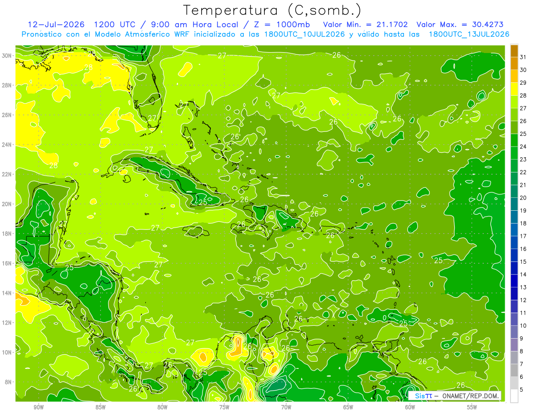Select the '12-Jul-2026' date text
This screenshot has width=535, height=413.
coord(56,24)
